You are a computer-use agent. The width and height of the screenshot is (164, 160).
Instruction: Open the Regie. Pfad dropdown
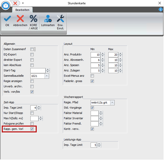click(112, 103)
